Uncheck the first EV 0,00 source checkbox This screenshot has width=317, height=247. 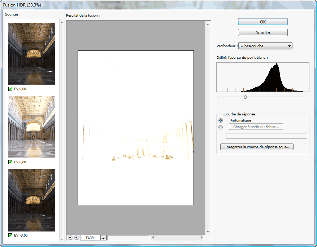point(10,89)
